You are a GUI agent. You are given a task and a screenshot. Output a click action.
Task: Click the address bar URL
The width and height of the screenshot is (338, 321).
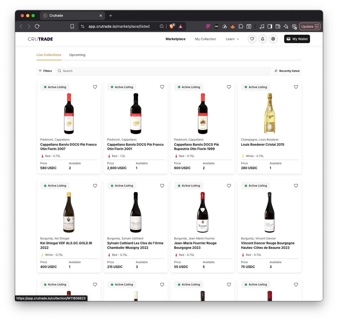pos(119,26)
